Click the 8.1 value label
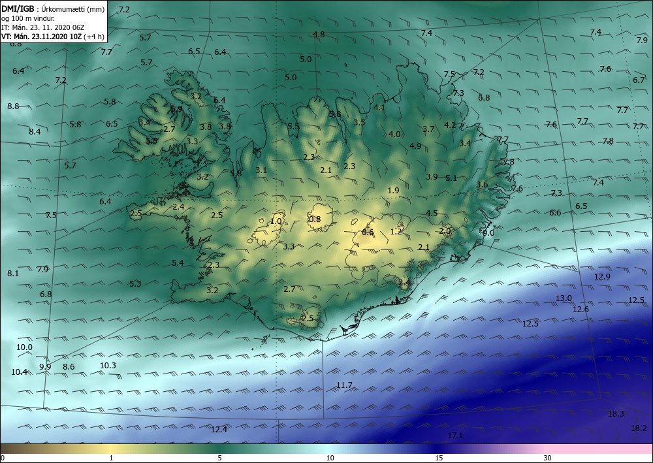The width and height of the screenshot is (653, 463). [13, 273]
